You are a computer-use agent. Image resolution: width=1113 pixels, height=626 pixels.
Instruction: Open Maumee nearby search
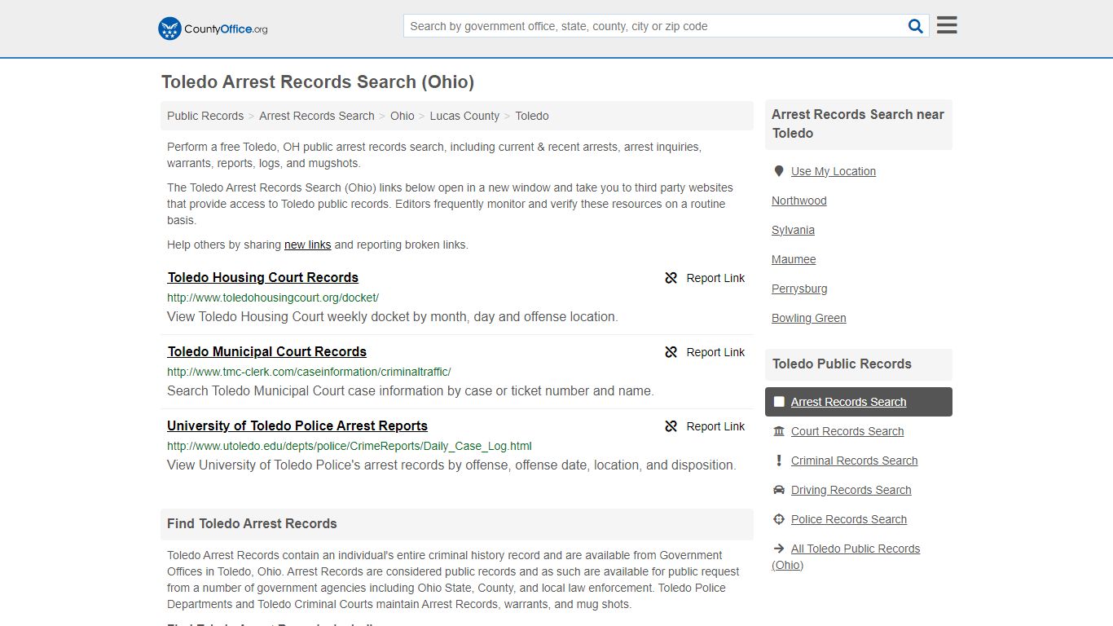click(794, 259)
